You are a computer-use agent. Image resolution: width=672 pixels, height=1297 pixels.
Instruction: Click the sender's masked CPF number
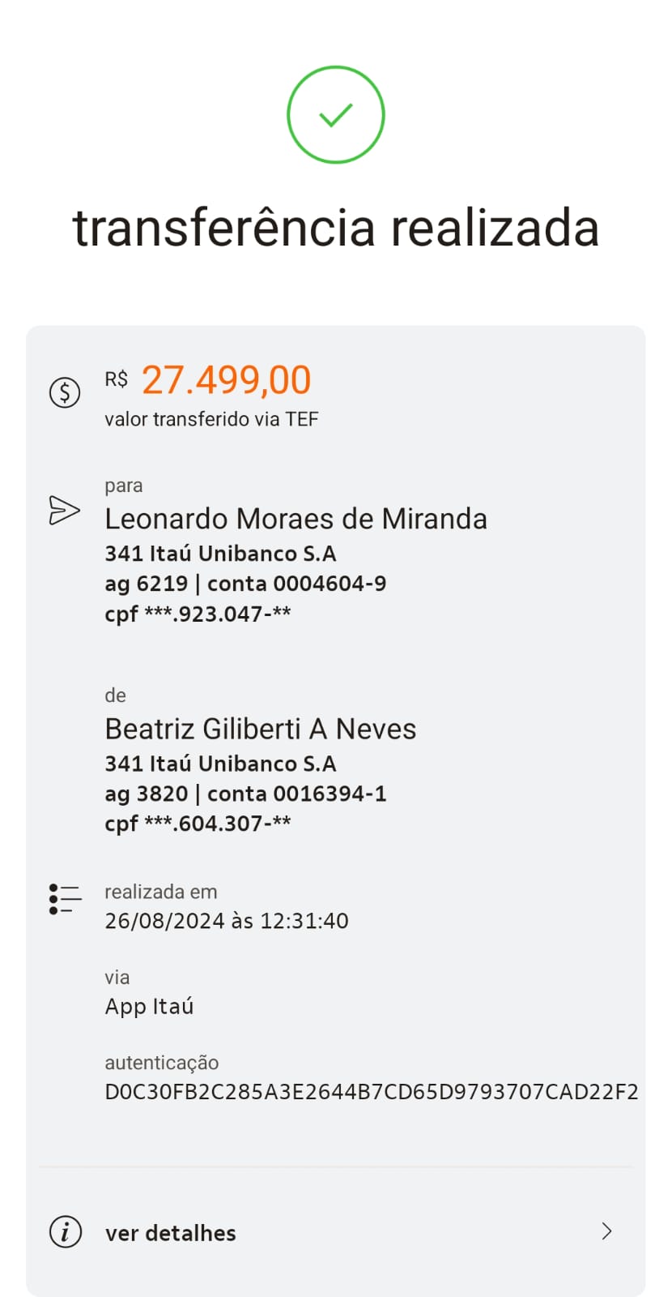[198, 824]
